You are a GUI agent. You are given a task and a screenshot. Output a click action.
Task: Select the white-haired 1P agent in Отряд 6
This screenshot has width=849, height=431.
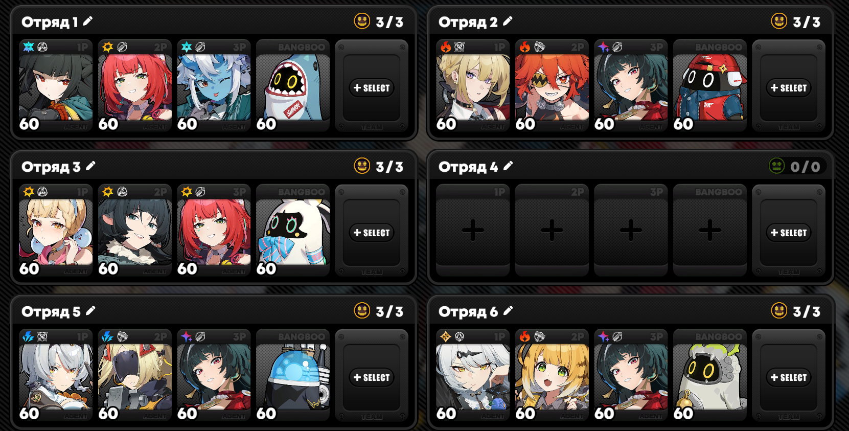[x=473, y=375]
